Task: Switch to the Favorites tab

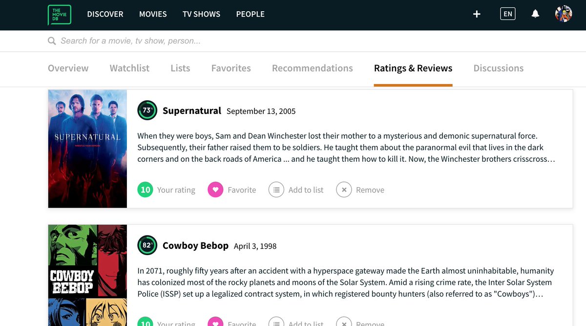Action: [231, 68]
